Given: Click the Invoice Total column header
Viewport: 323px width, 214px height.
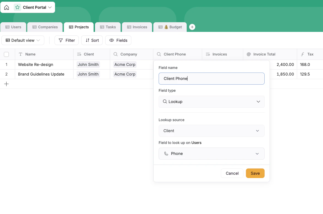Looking at the screenshot, I should pos(270,54).
